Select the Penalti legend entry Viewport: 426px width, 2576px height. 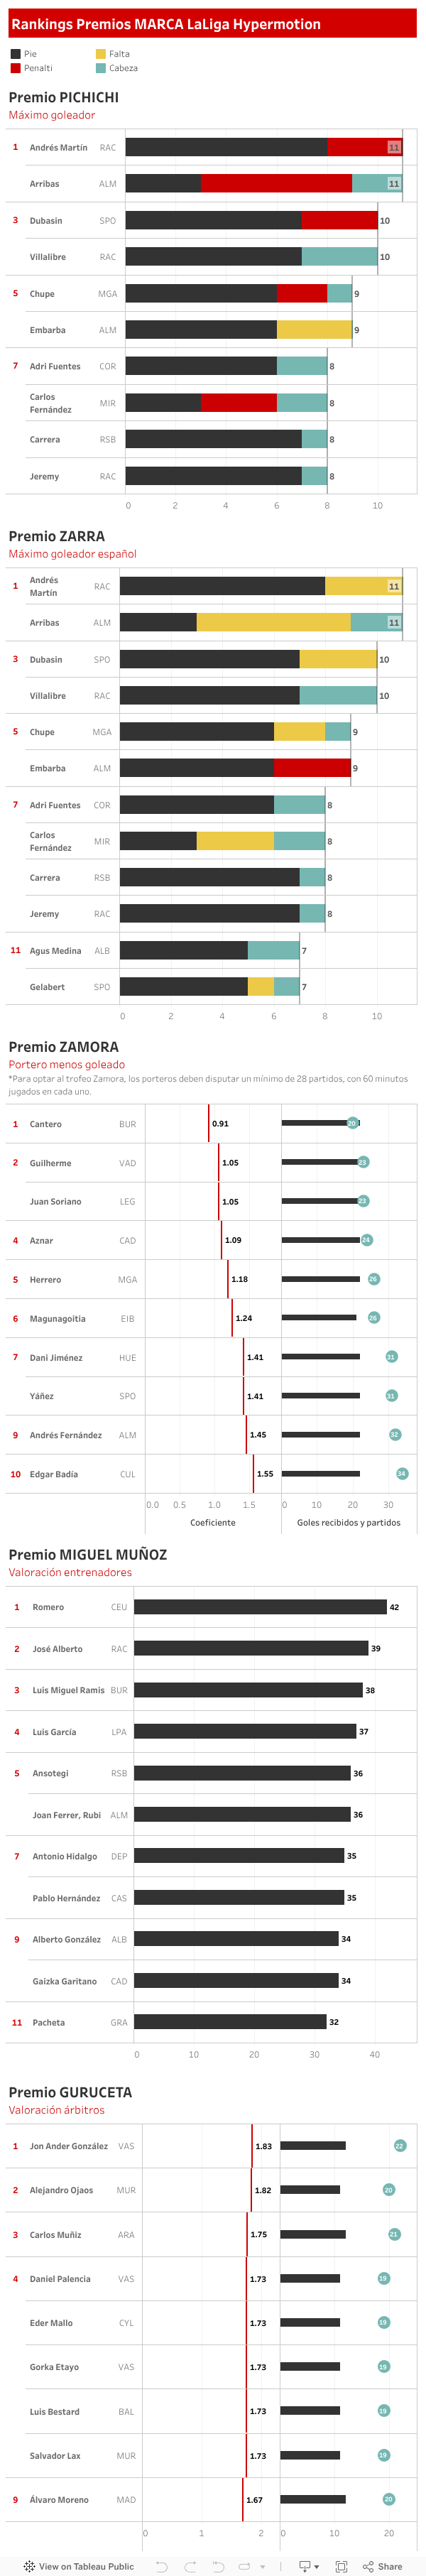[x=38, y=68]
